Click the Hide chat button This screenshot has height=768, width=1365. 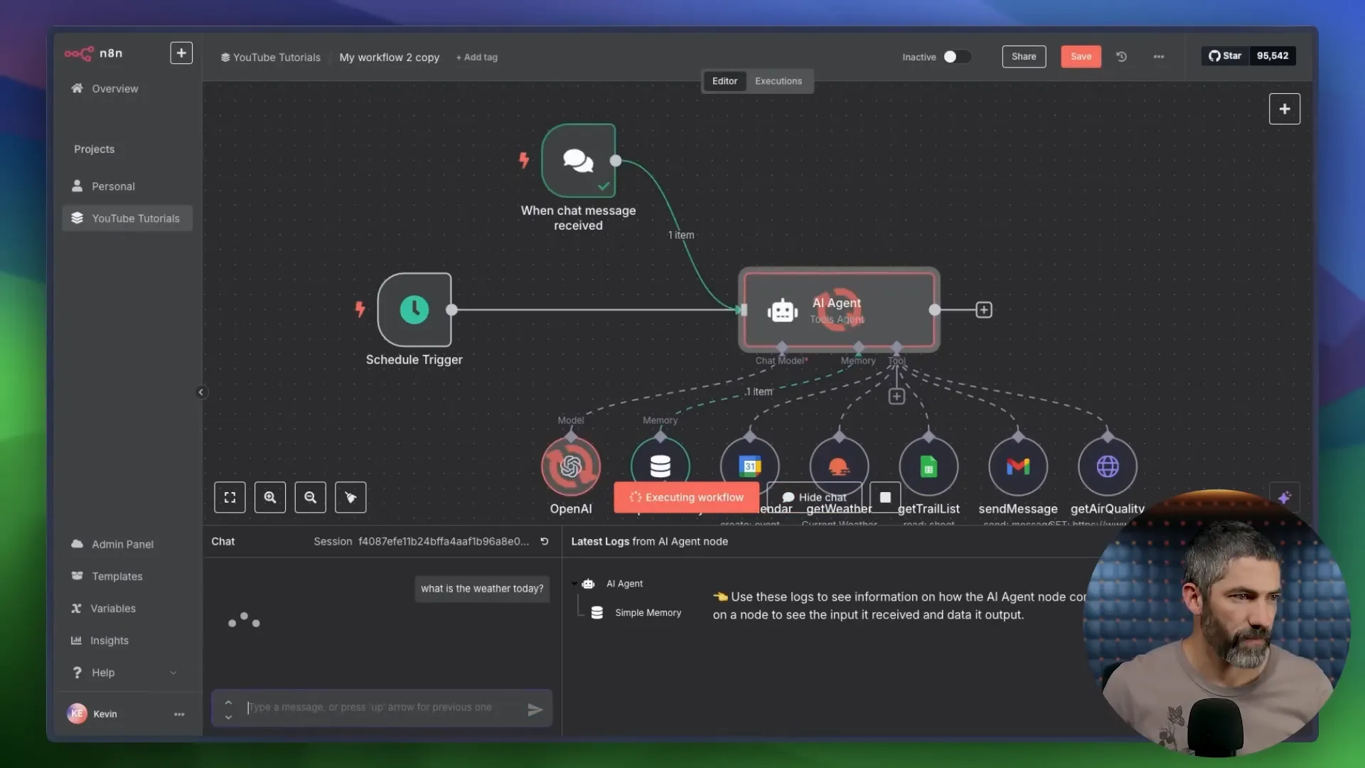point(815,497)
